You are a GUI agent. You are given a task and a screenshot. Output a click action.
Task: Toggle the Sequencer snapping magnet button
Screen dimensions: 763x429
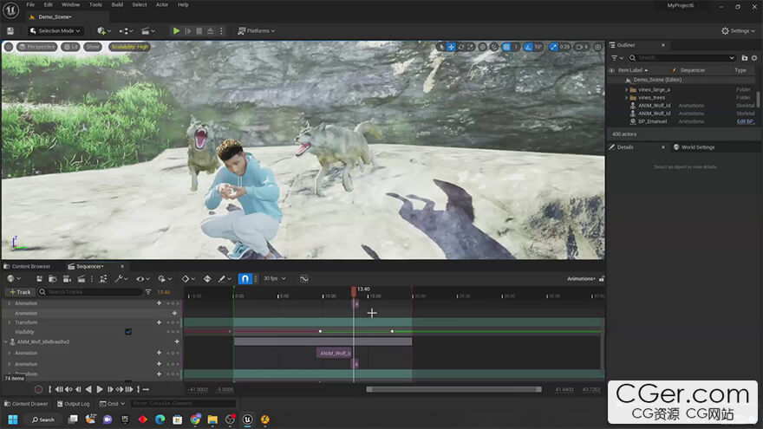(245, 279)
